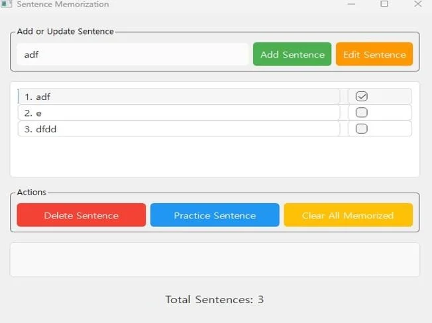Click empty area below the sentence list
The height and width of the screenshot is (323, 432).
215,157
